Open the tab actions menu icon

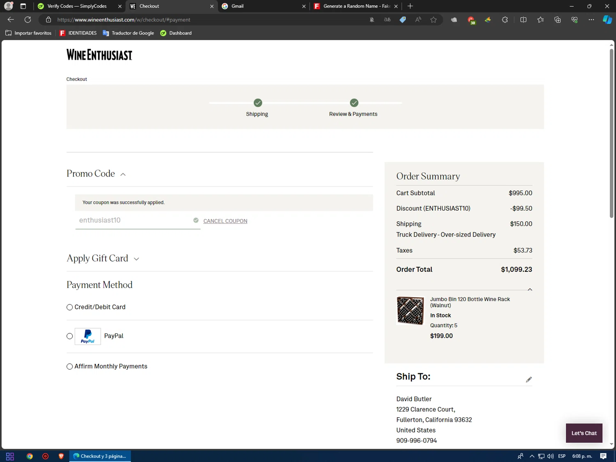point(23,6)
